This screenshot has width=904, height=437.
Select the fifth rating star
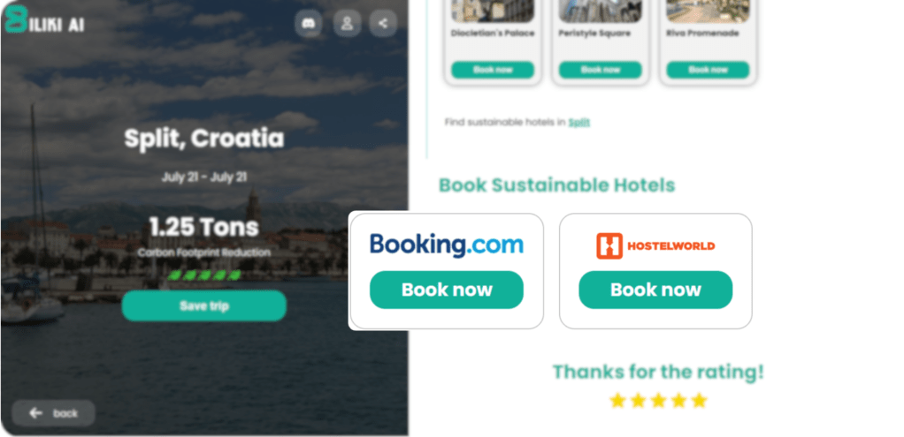[x=700, y=401]
